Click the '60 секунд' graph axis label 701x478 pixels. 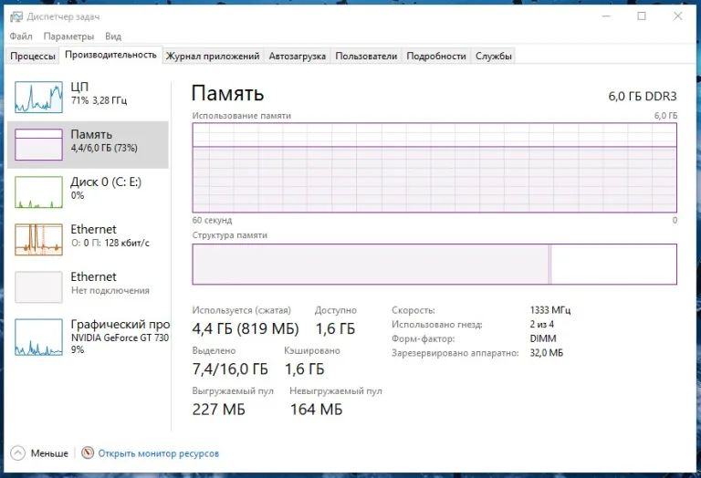212,220
